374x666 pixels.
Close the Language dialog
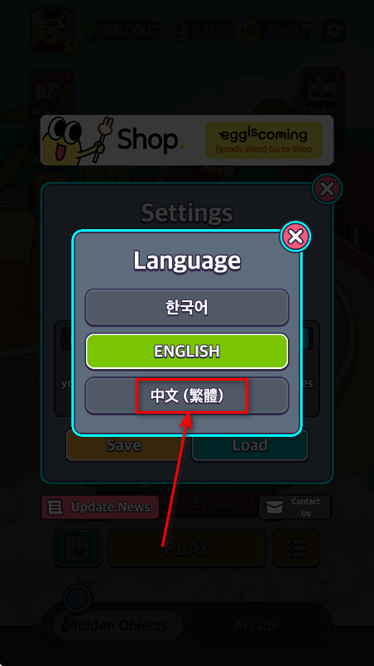click(x=295, y=236)
